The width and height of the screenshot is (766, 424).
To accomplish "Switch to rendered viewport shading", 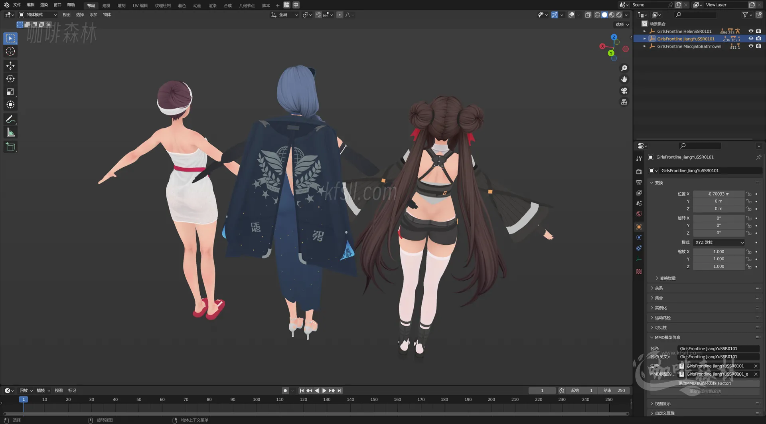I will point(619,15).
